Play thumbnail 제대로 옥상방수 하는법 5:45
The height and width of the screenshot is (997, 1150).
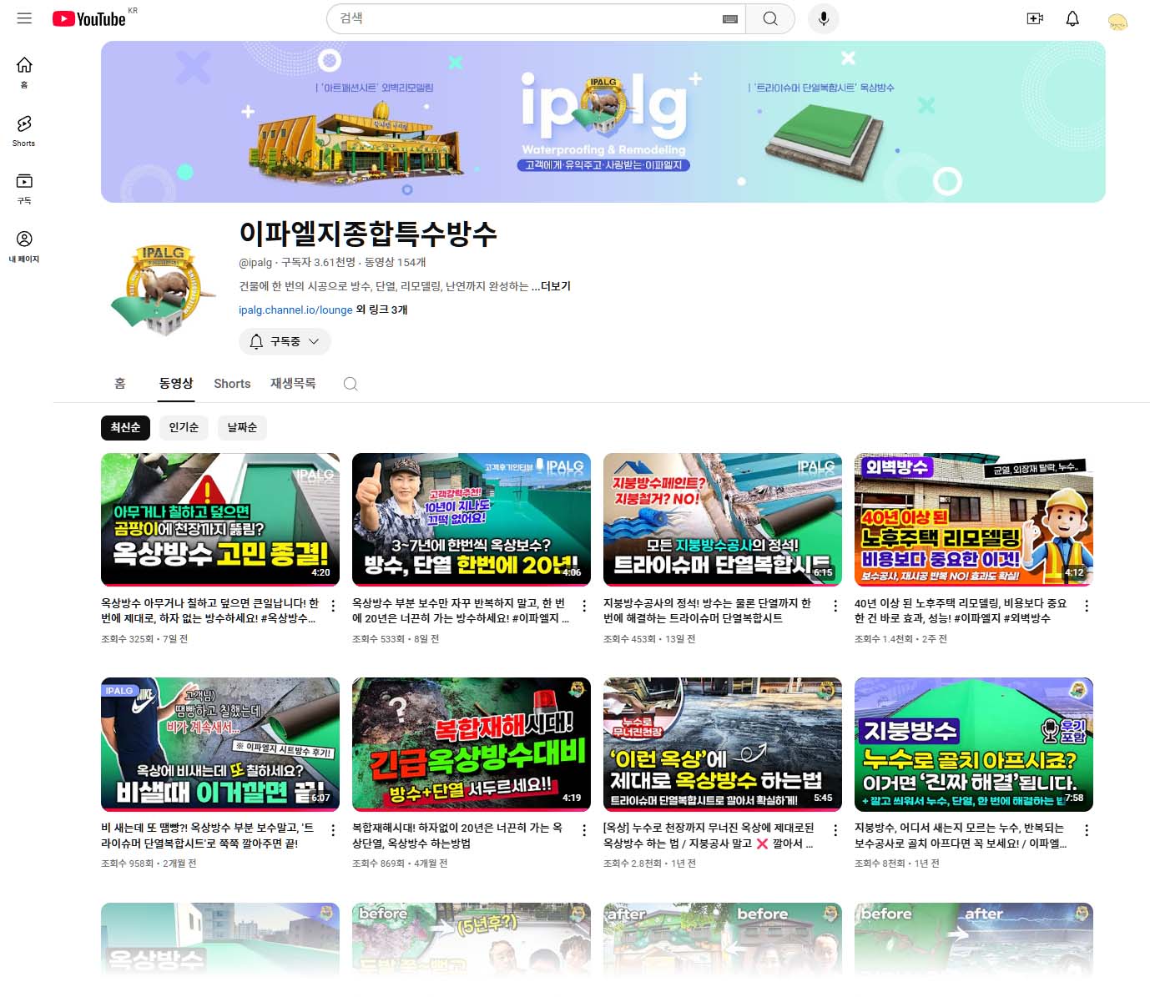(723, 744)
